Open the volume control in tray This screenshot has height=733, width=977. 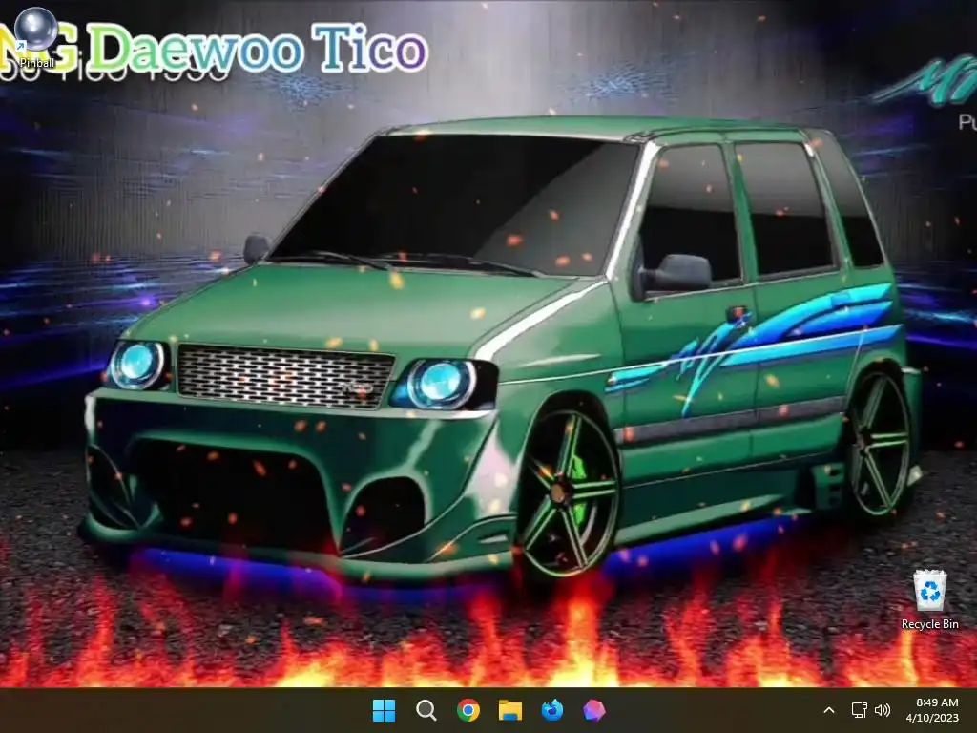pyautogui.click(x=883, y=710)
